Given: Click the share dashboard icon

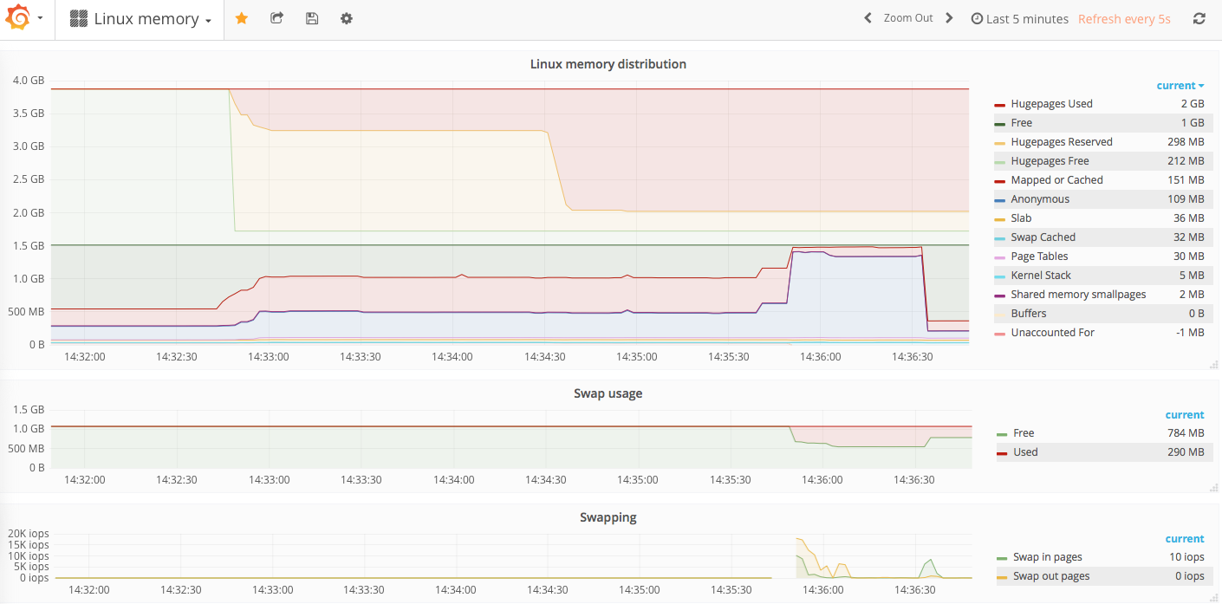Looking at the screenshot, I should [276, 18].
